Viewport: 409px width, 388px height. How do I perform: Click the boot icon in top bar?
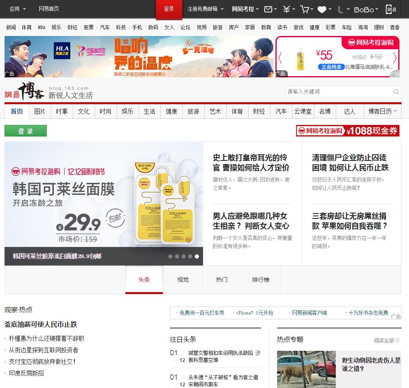(x=340, y=10)
